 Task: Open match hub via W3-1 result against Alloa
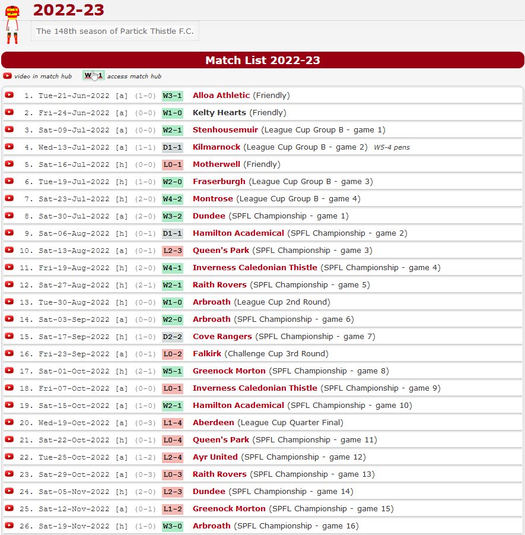tap(173, 96)
